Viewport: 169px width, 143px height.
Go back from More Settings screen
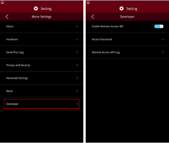click(7, 17)
